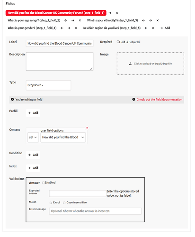Delete the age range field

click(80, 20)
